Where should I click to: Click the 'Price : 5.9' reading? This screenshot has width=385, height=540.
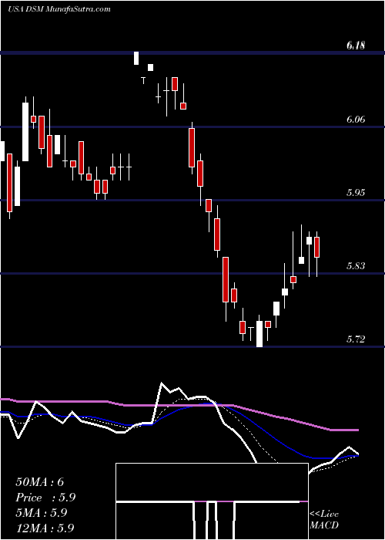(x=45, y=498)
